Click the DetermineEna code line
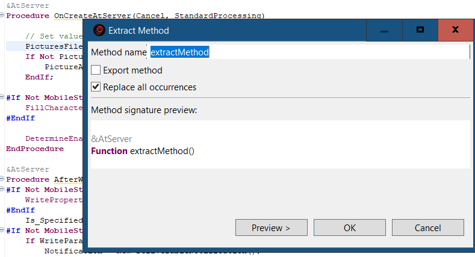The image size is (475, 257). pyautogui.click(x=53, y=138)
